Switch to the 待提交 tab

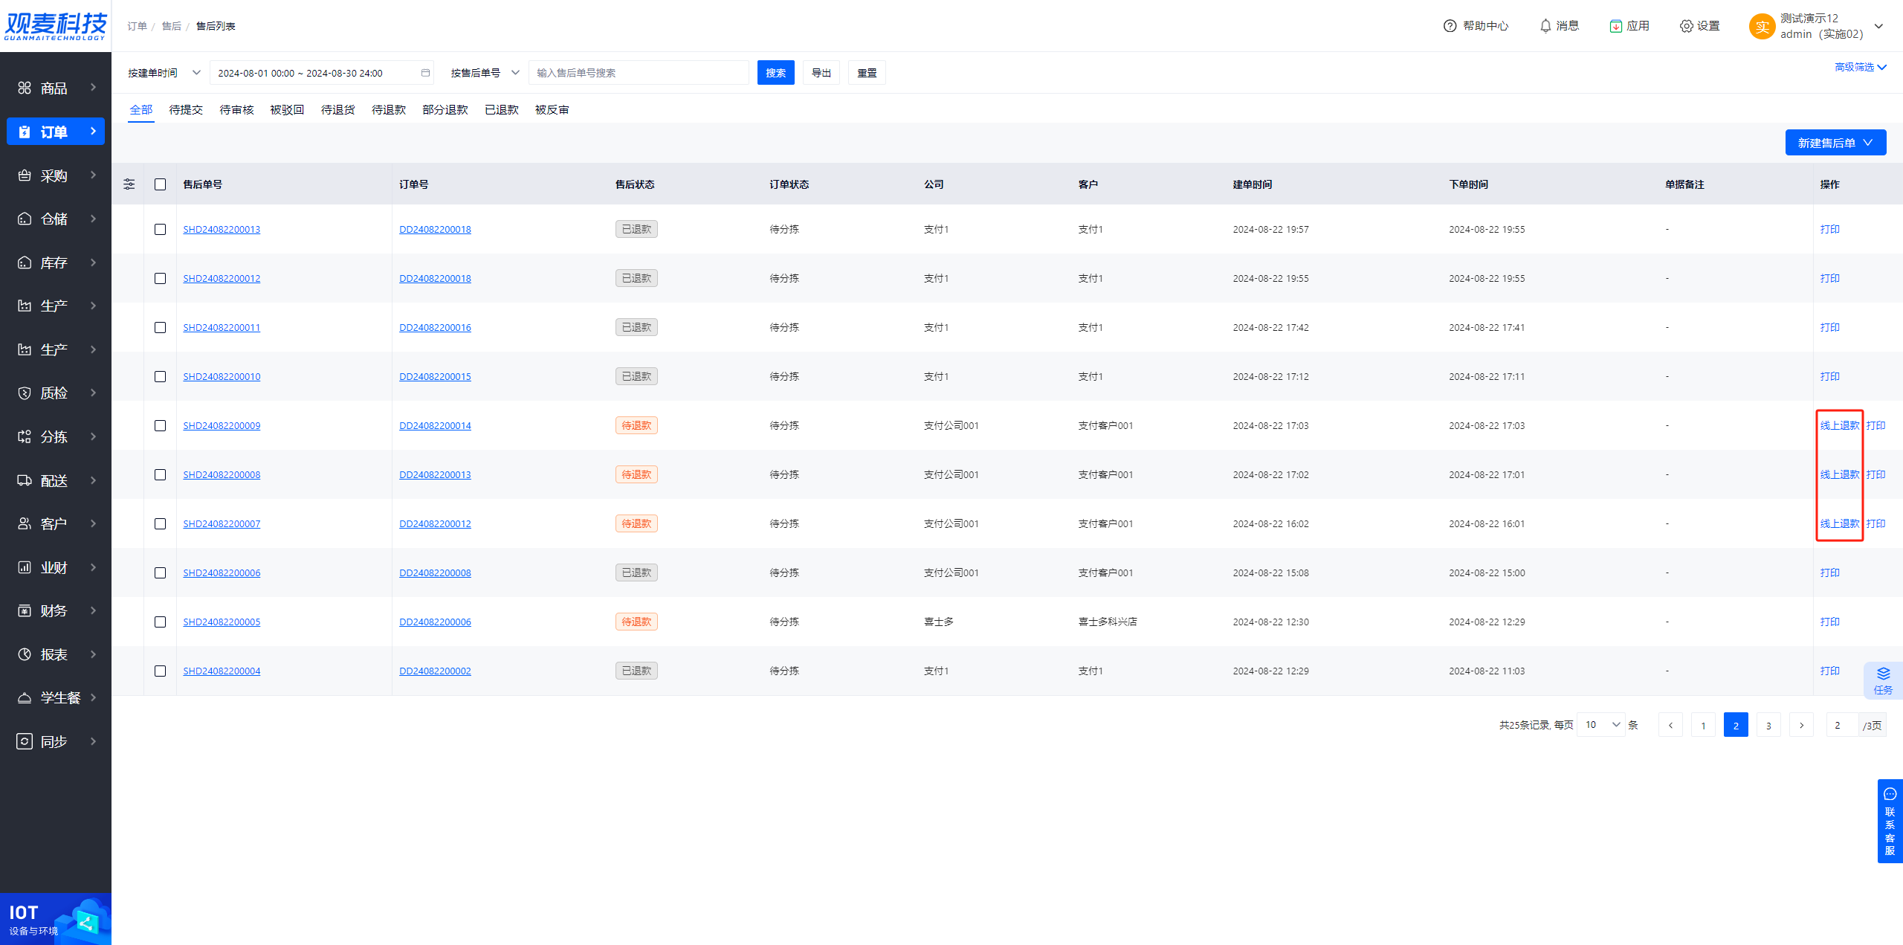[186, 110]
